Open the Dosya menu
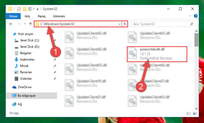This screenshot has width=204, height=123. (13, 16)
